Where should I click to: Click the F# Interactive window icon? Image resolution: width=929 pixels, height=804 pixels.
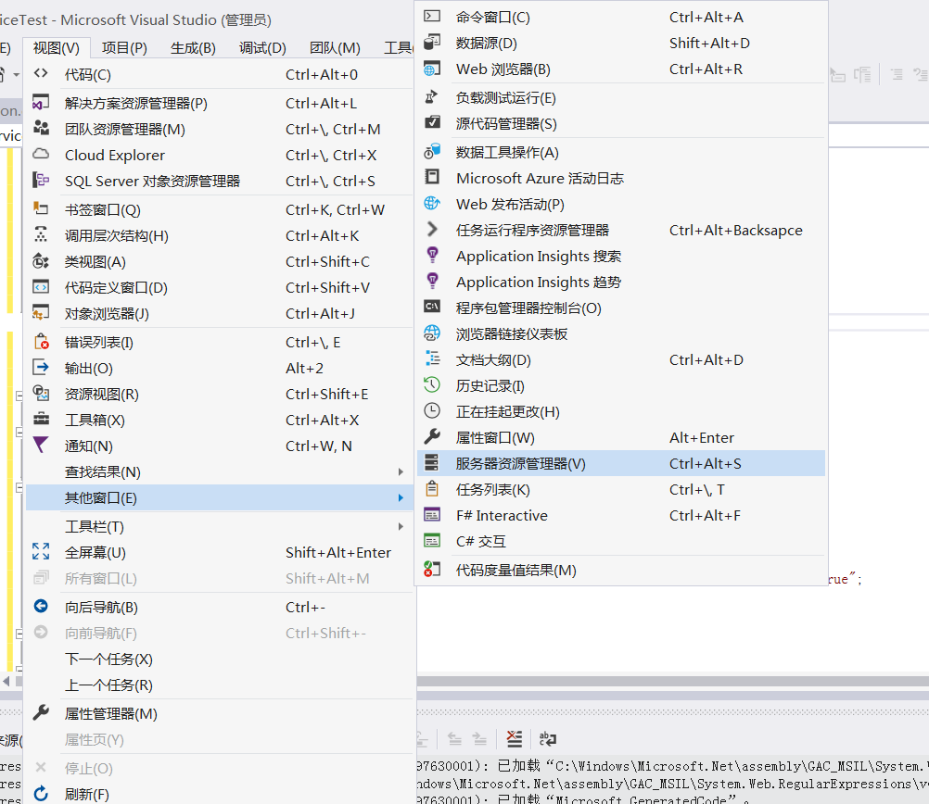(x=432, y=514)
